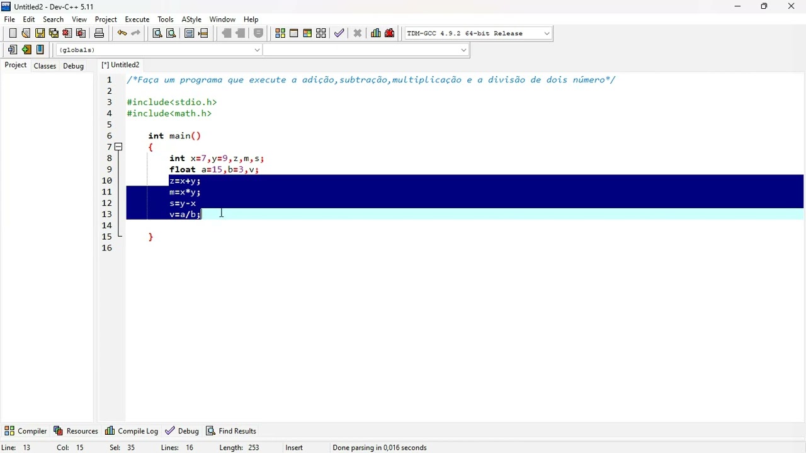This screenshot has height=453, width=806.
Task: Click the Redo toolbar arrow
Action: pos(135,33)
